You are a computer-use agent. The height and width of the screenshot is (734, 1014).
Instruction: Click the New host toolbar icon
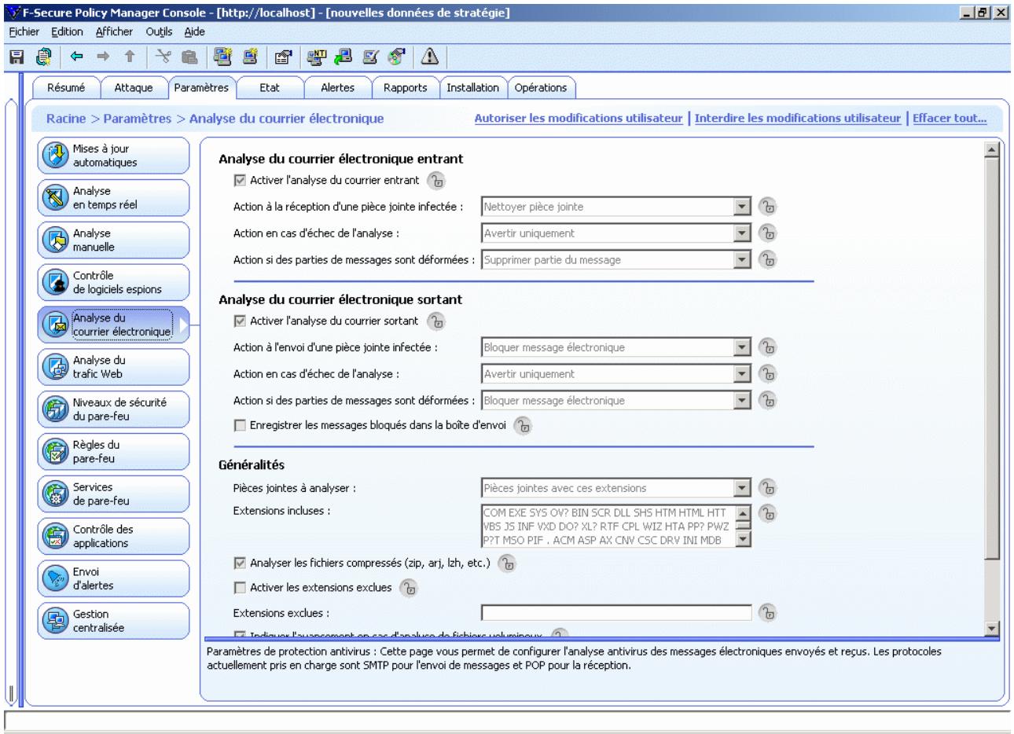pyautogui.click(x=249, y=56)
